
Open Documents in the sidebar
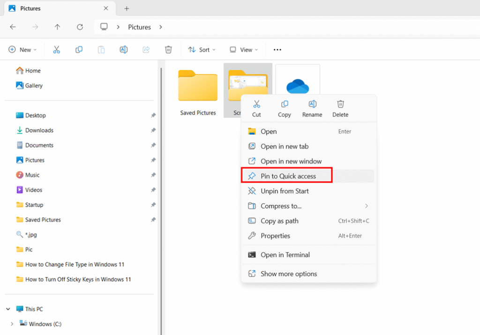click(34, 145)
